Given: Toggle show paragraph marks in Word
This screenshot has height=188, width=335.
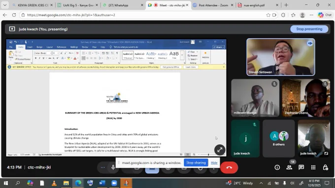Looking at the screenshot, I should [117, 53].
